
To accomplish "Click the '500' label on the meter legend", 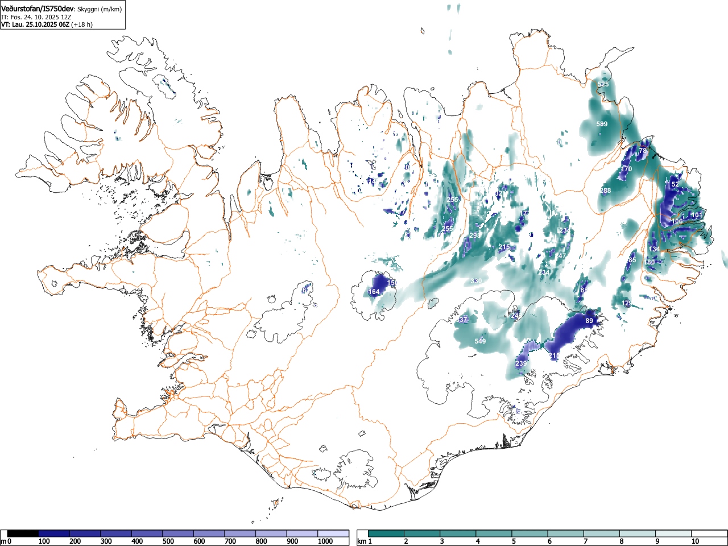I will [168, 541].
